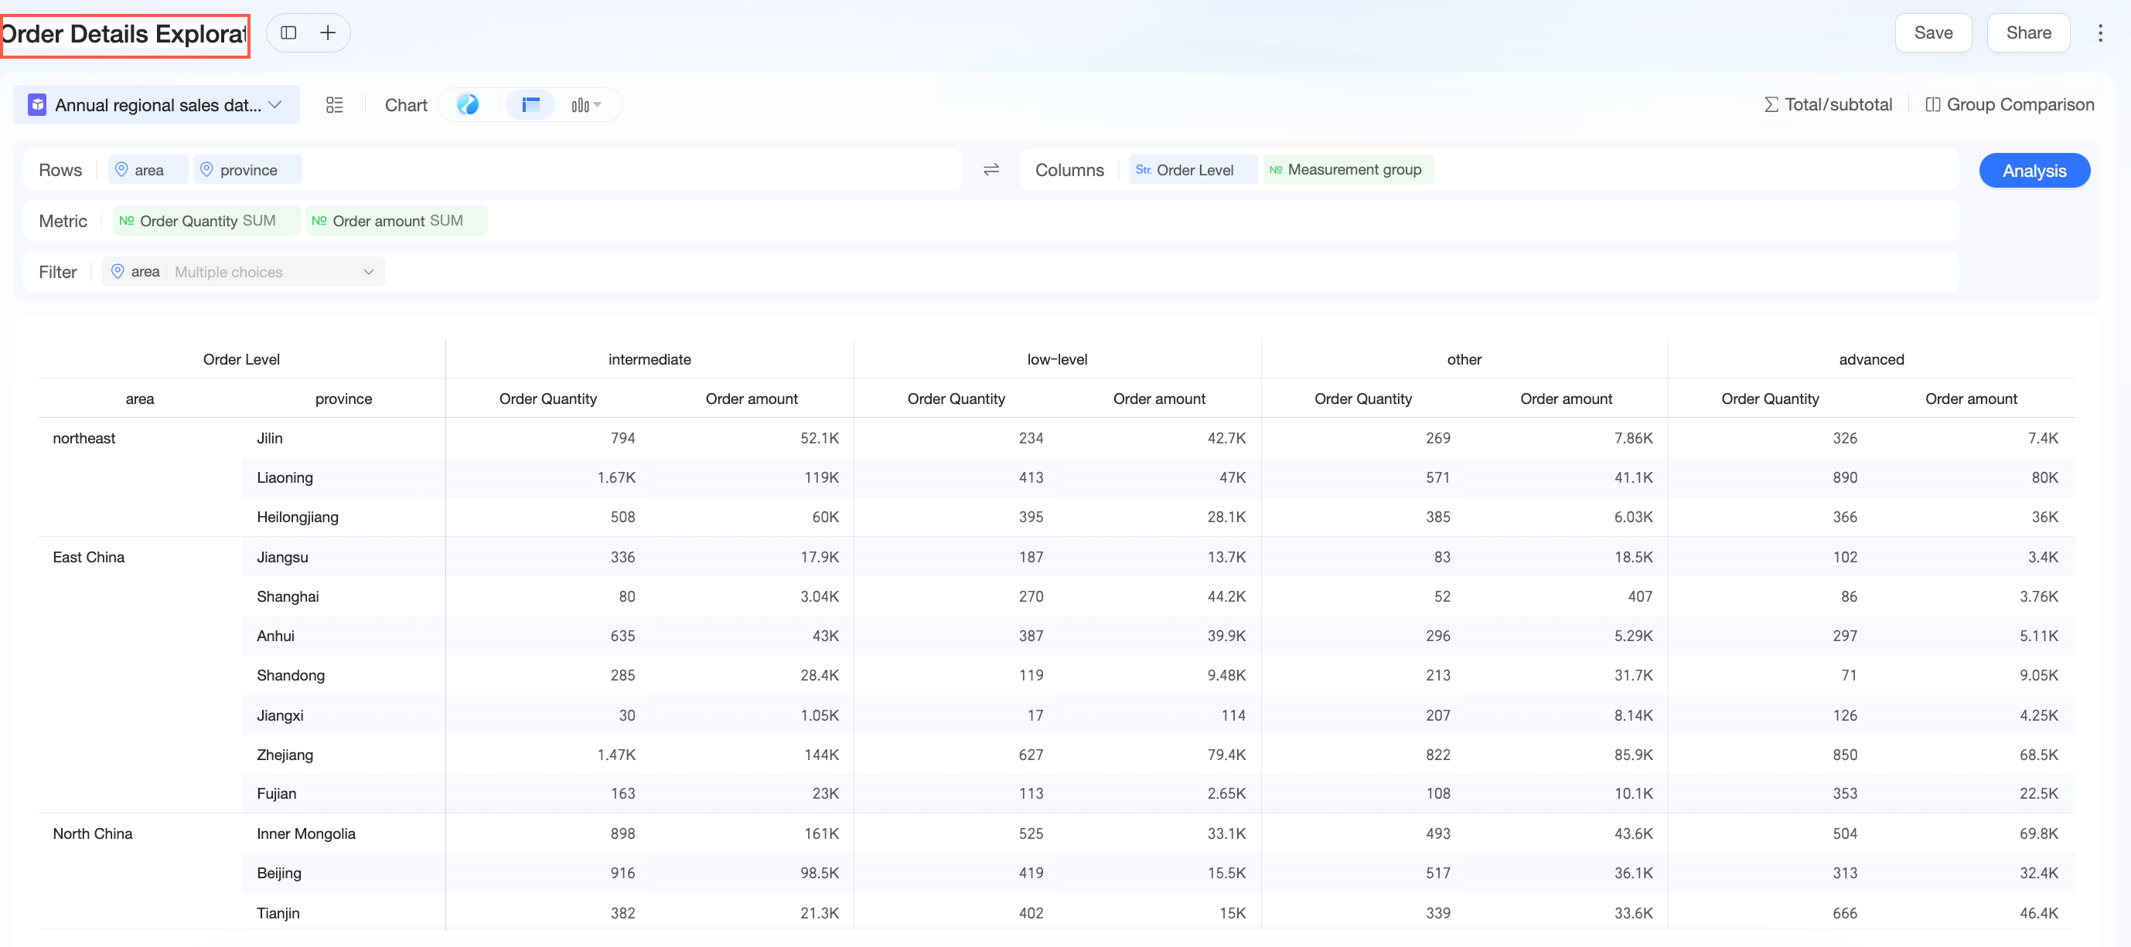Expand the Annual regional sales dataset selector

point(156,105)
